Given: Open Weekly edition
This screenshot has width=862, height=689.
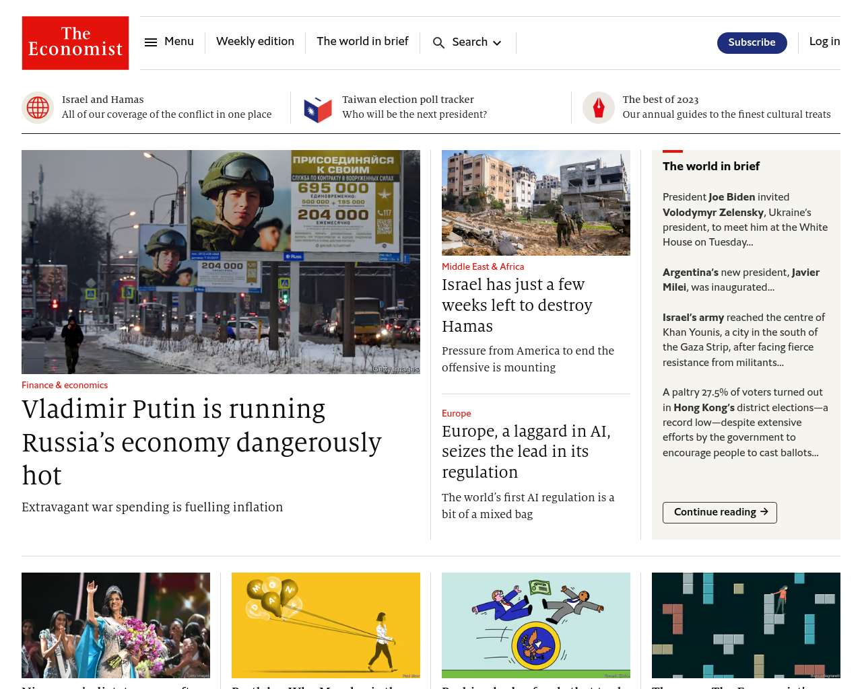Looking at the screenshot, I should pos(255,42).
